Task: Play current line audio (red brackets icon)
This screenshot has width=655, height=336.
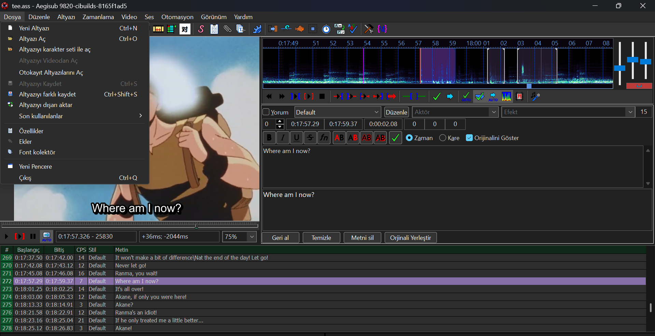Action: point(309,96)
